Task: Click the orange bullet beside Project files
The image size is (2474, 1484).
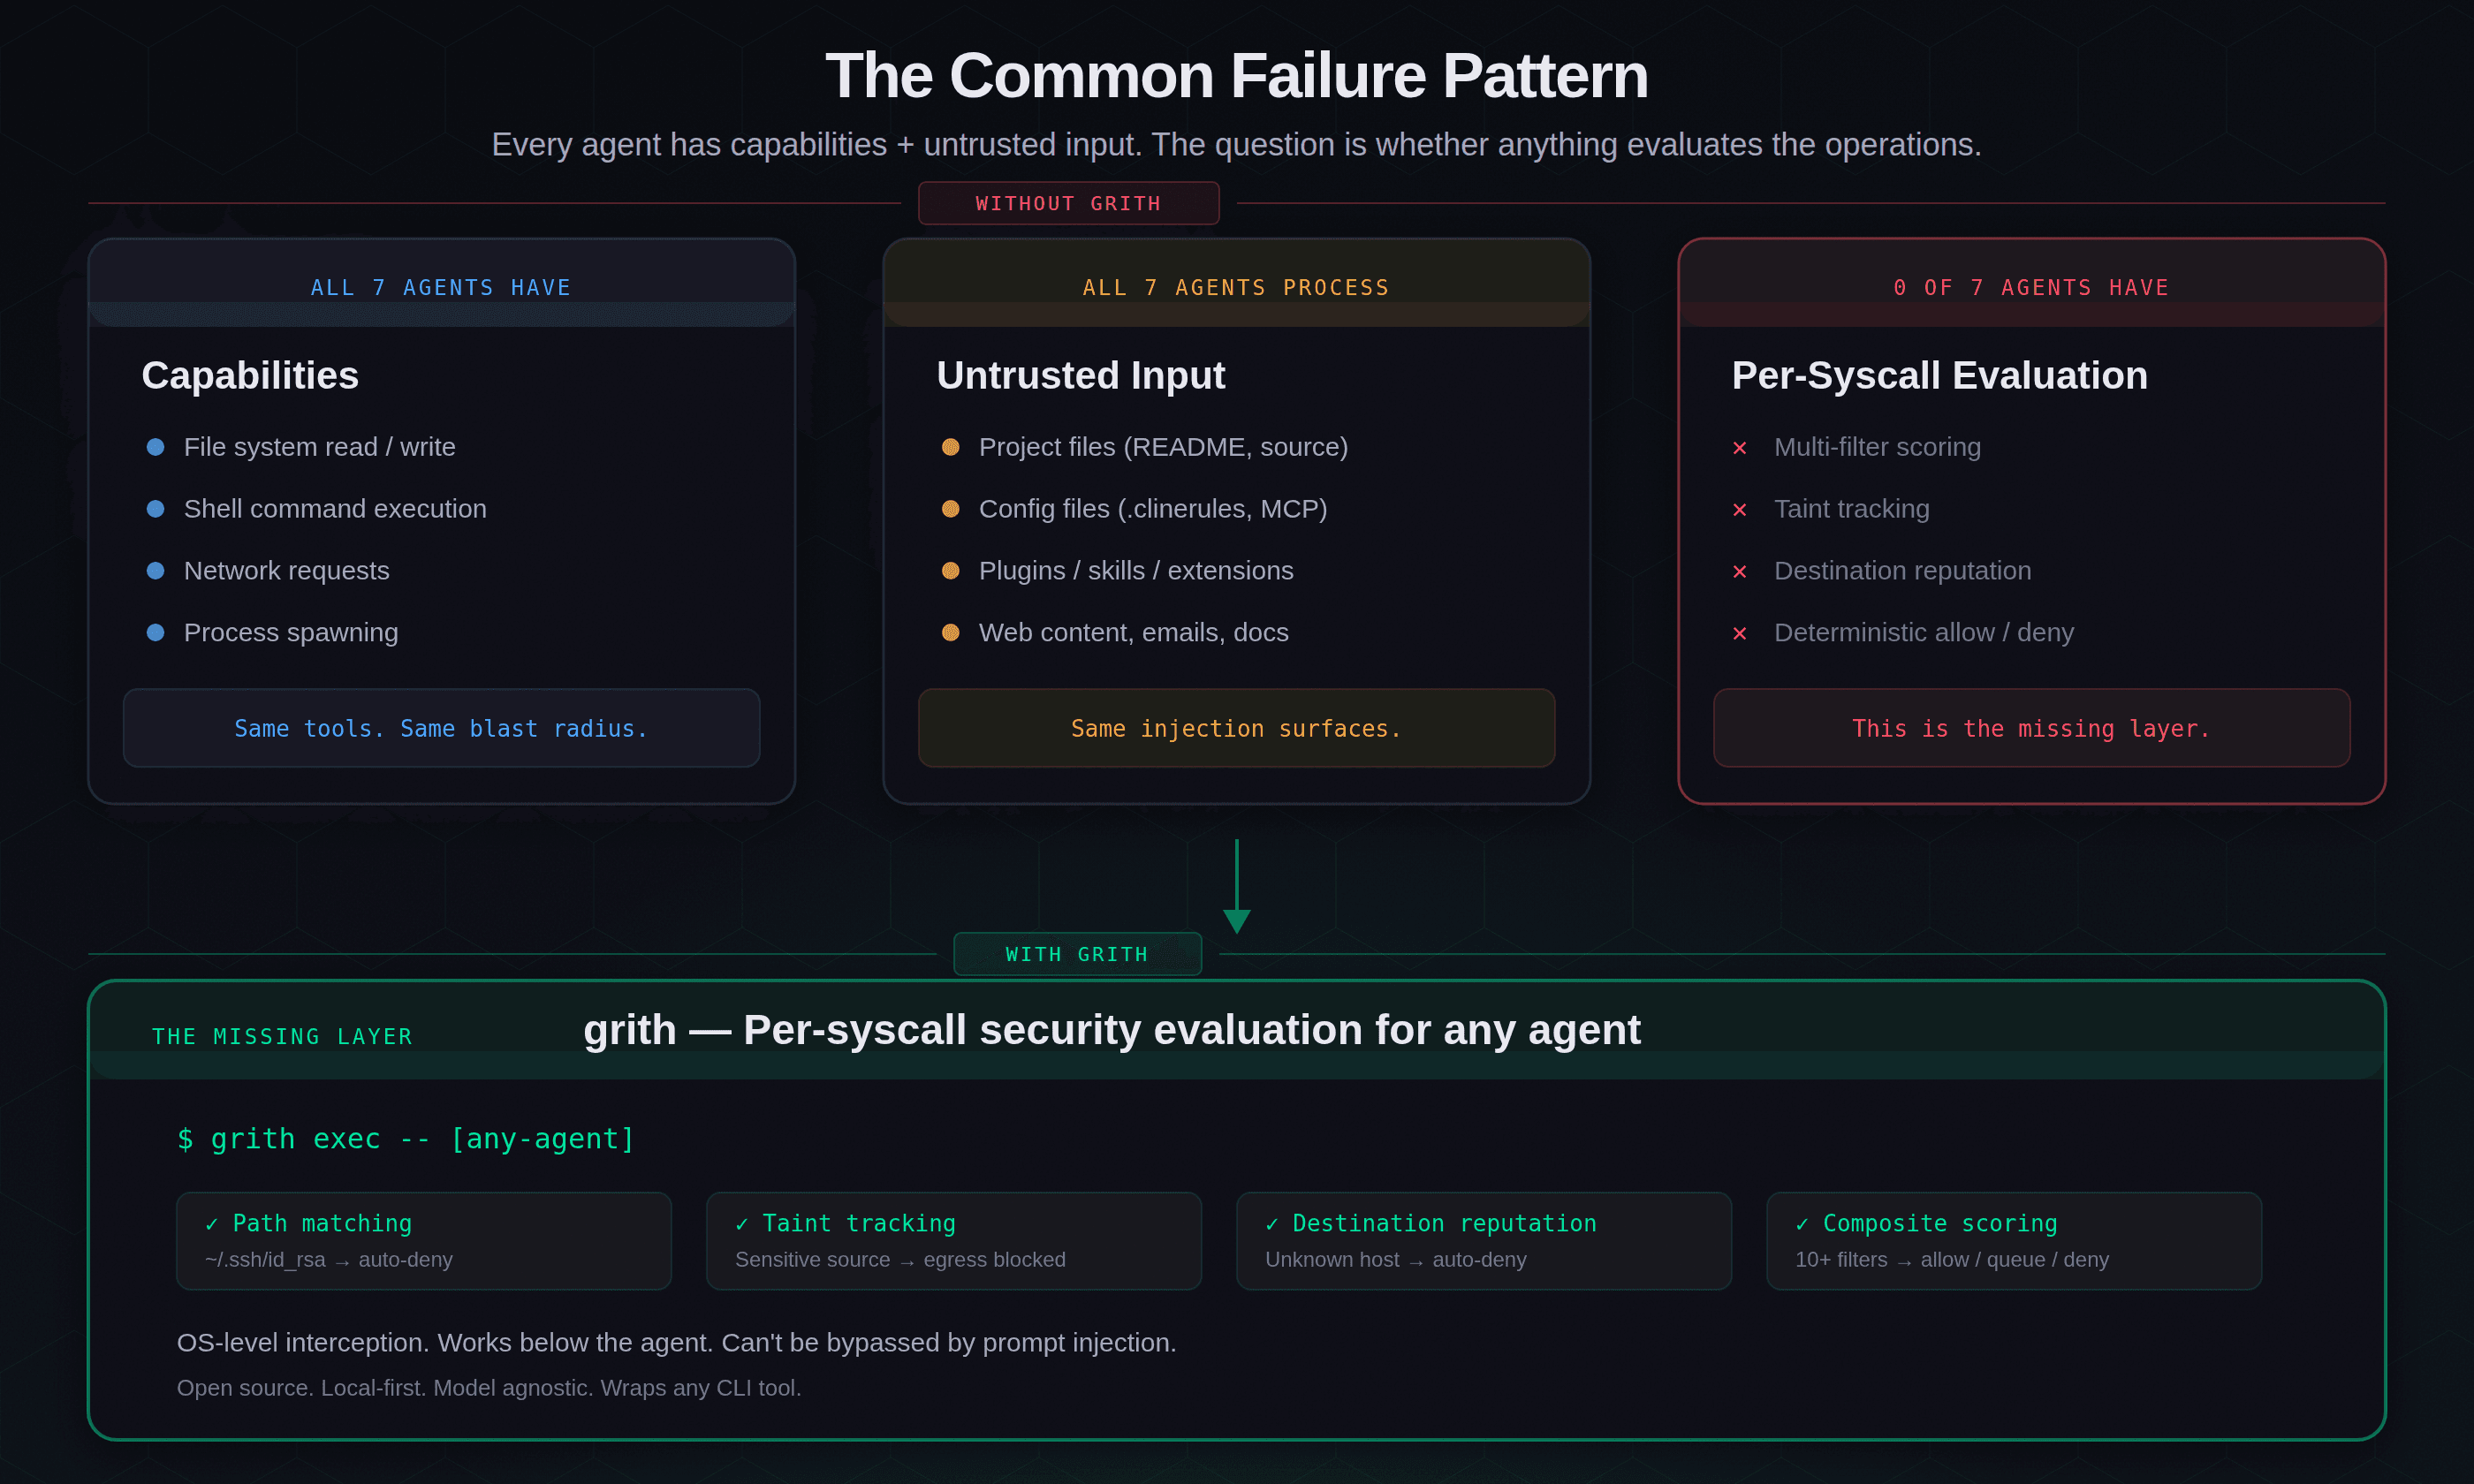Action: [950, 447]
